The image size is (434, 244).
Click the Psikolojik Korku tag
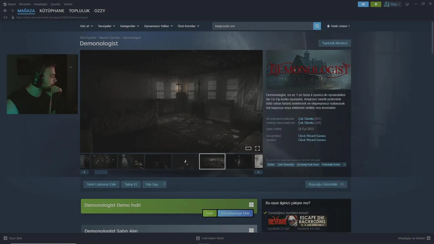331,165
